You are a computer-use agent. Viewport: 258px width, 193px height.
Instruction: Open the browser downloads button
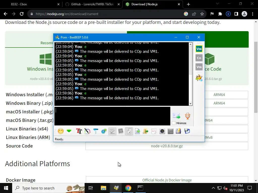pyautogui.click(x=228, y=14)
